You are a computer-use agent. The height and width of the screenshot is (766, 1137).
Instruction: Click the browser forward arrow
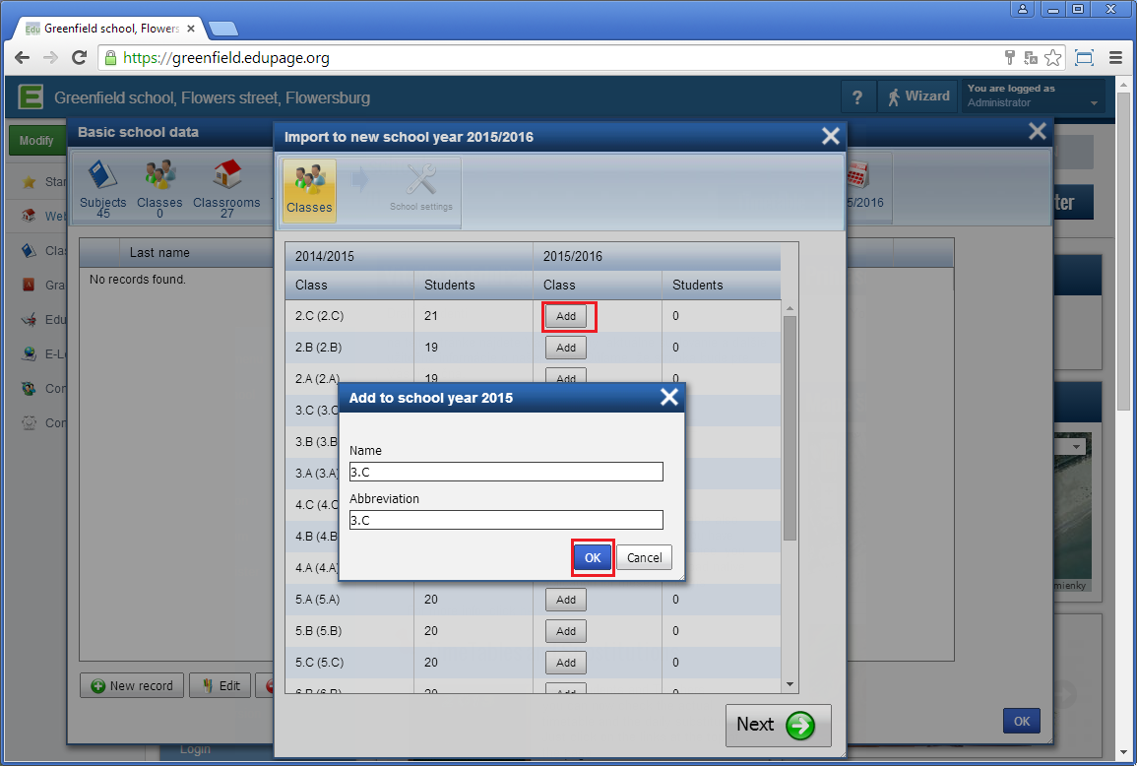pos(50,58)
